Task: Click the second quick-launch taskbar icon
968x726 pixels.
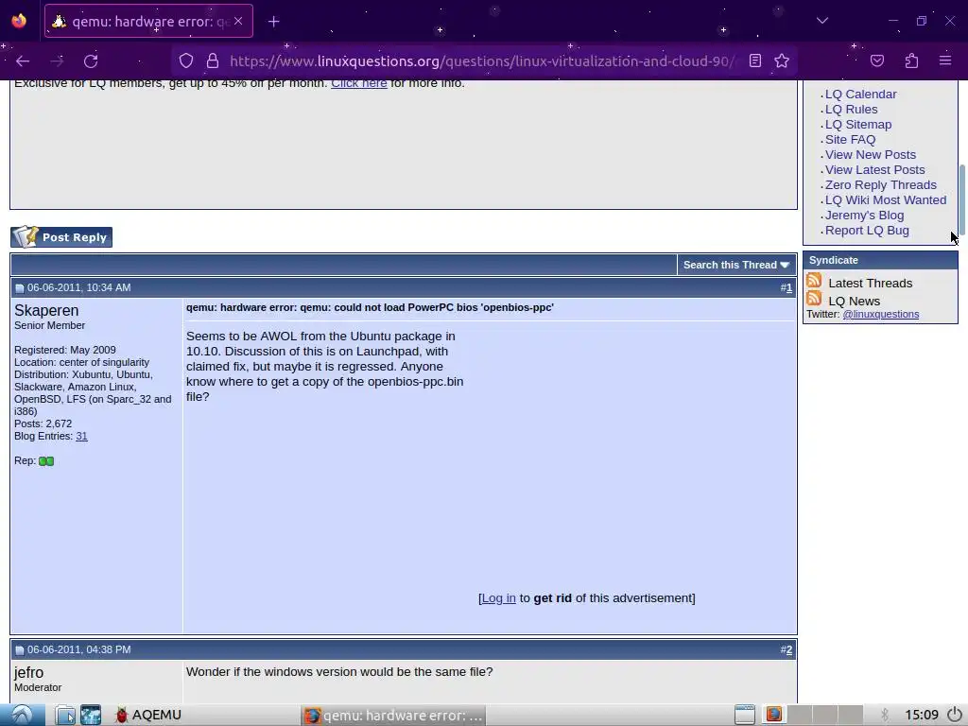Action: click(91, 715)
